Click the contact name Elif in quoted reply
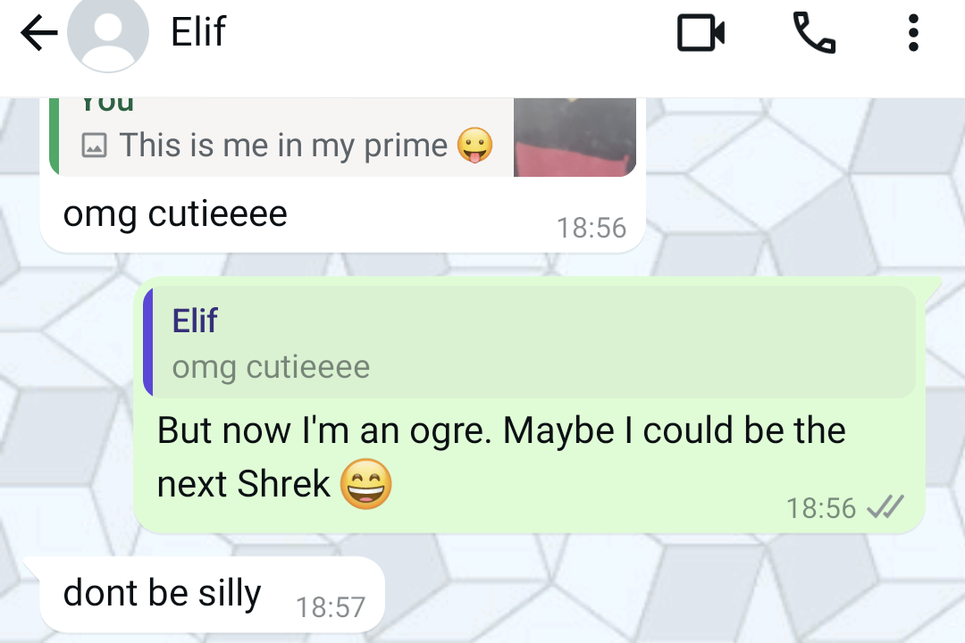 tap(194, 321)
